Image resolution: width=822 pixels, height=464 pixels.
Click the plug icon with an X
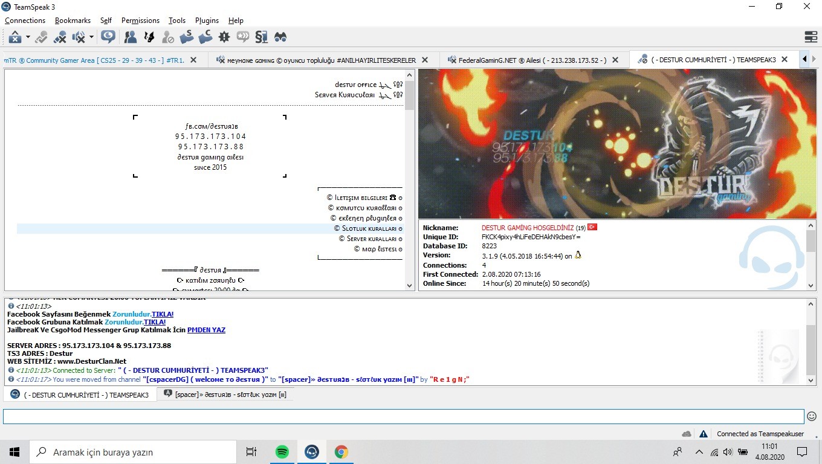[x=60, y=37]
